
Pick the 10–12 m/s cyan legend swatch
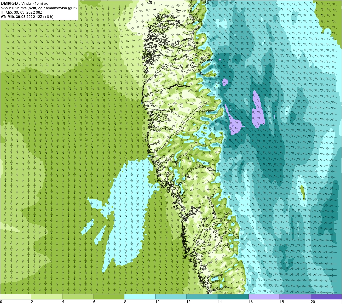click(x=171, y=297)
